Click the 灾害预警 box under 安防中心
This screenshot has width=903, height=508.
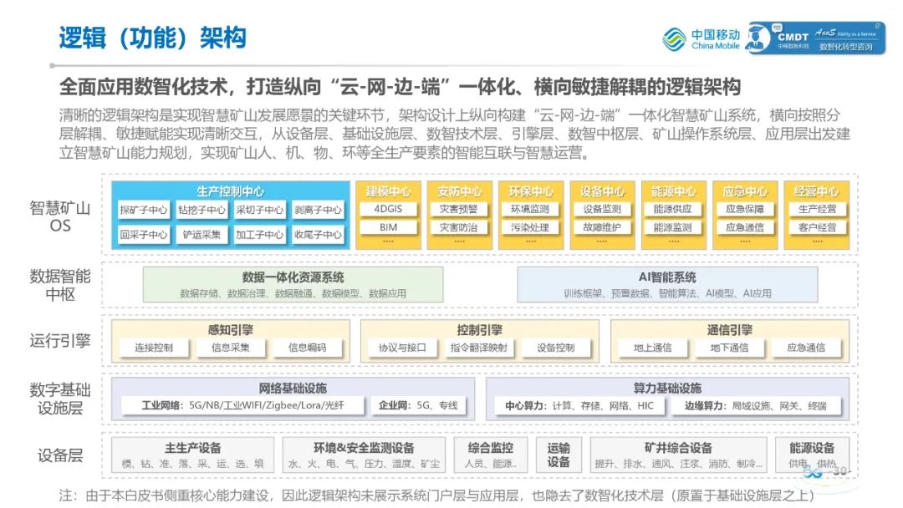459,209
